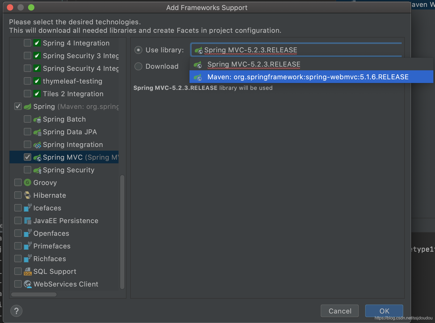Choose Spring MVC-5.2.3.RELEASE from the dropdown list
The height and width of the screenshot is (323, 435).
[x=311, y=64]
